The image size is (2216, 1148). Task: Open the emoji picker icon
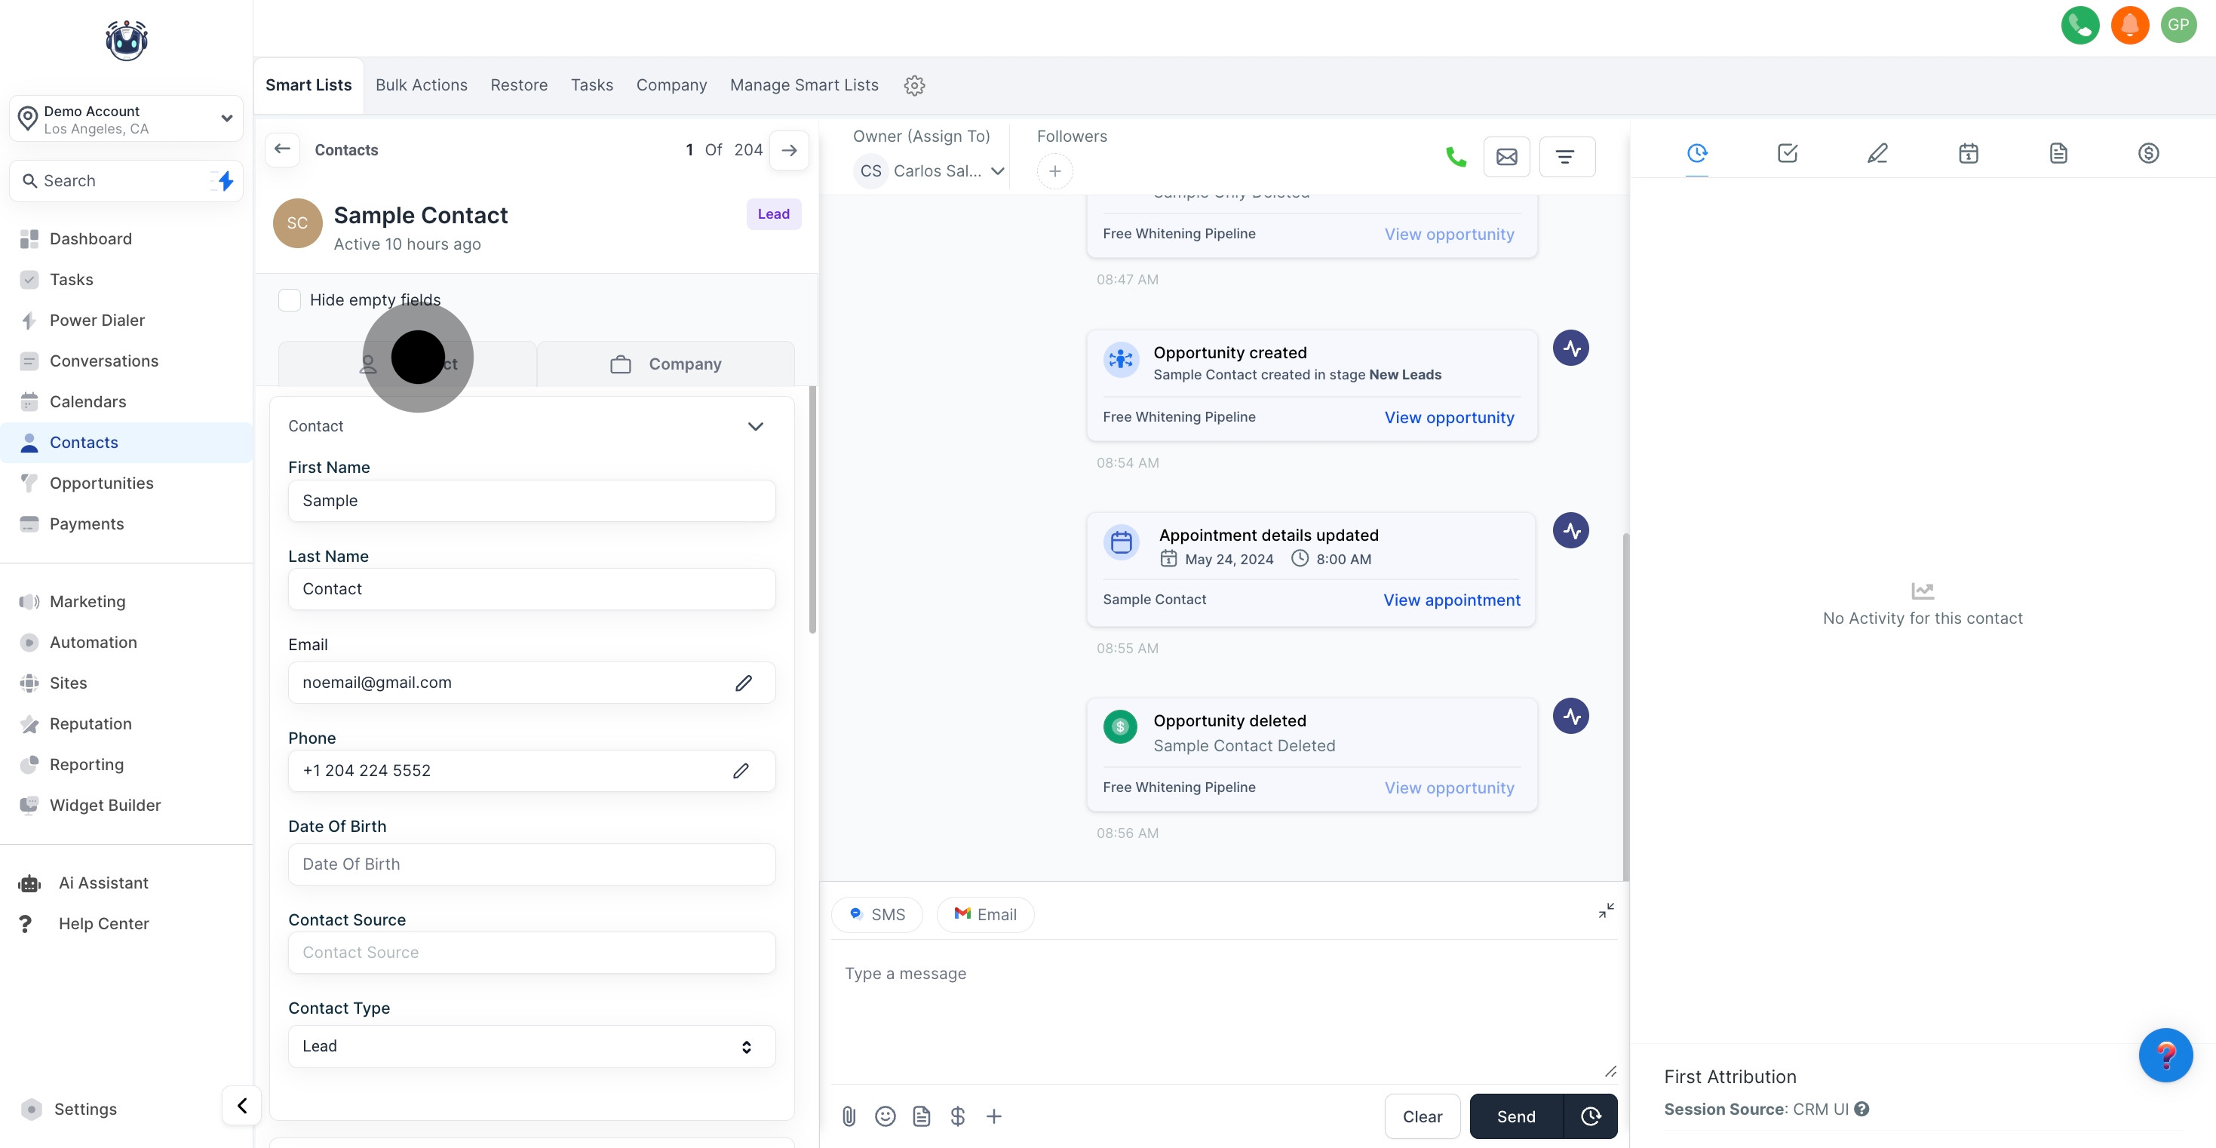pos(884,1116)
